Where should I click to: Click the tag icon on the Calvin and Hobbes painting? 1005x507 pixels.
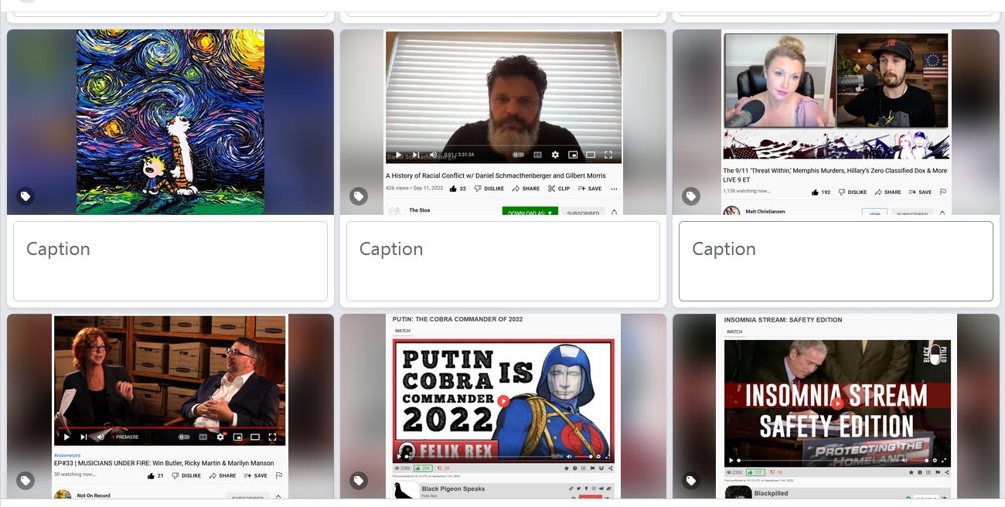tap(26, 196)
